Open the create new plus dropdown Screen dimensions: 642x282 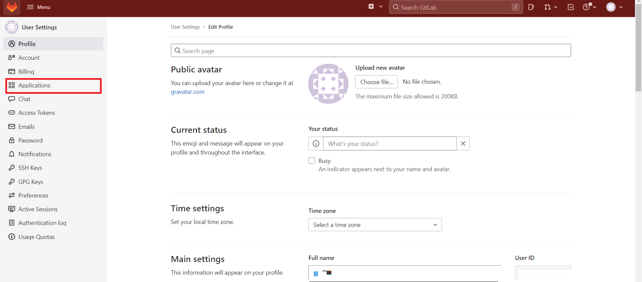pos(375,7)
